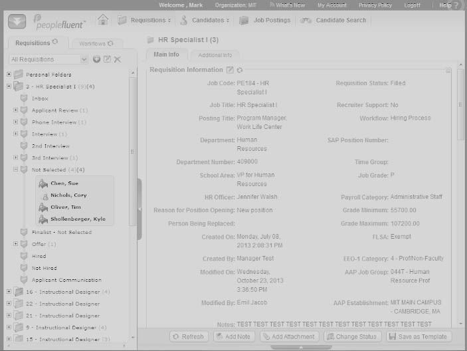Click the binoculars Candidate Search icon
Viewport: 467px width, 351px height.
click(306, 20)
